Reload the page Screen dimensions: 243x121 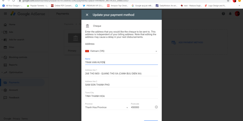(x=14, y=1)
